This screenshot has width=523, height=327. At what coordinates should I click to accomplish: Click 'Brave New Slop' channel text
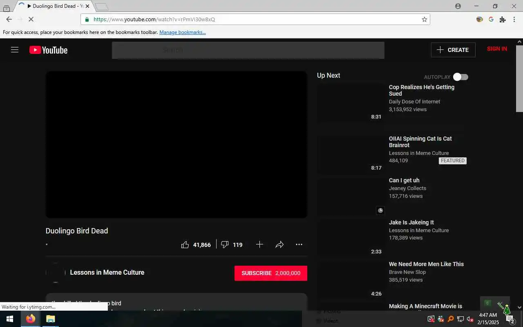[x=407, y=272]
